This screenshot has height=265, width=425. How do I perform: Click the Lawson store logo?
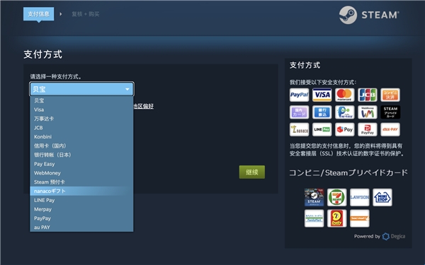pos(360,197)
